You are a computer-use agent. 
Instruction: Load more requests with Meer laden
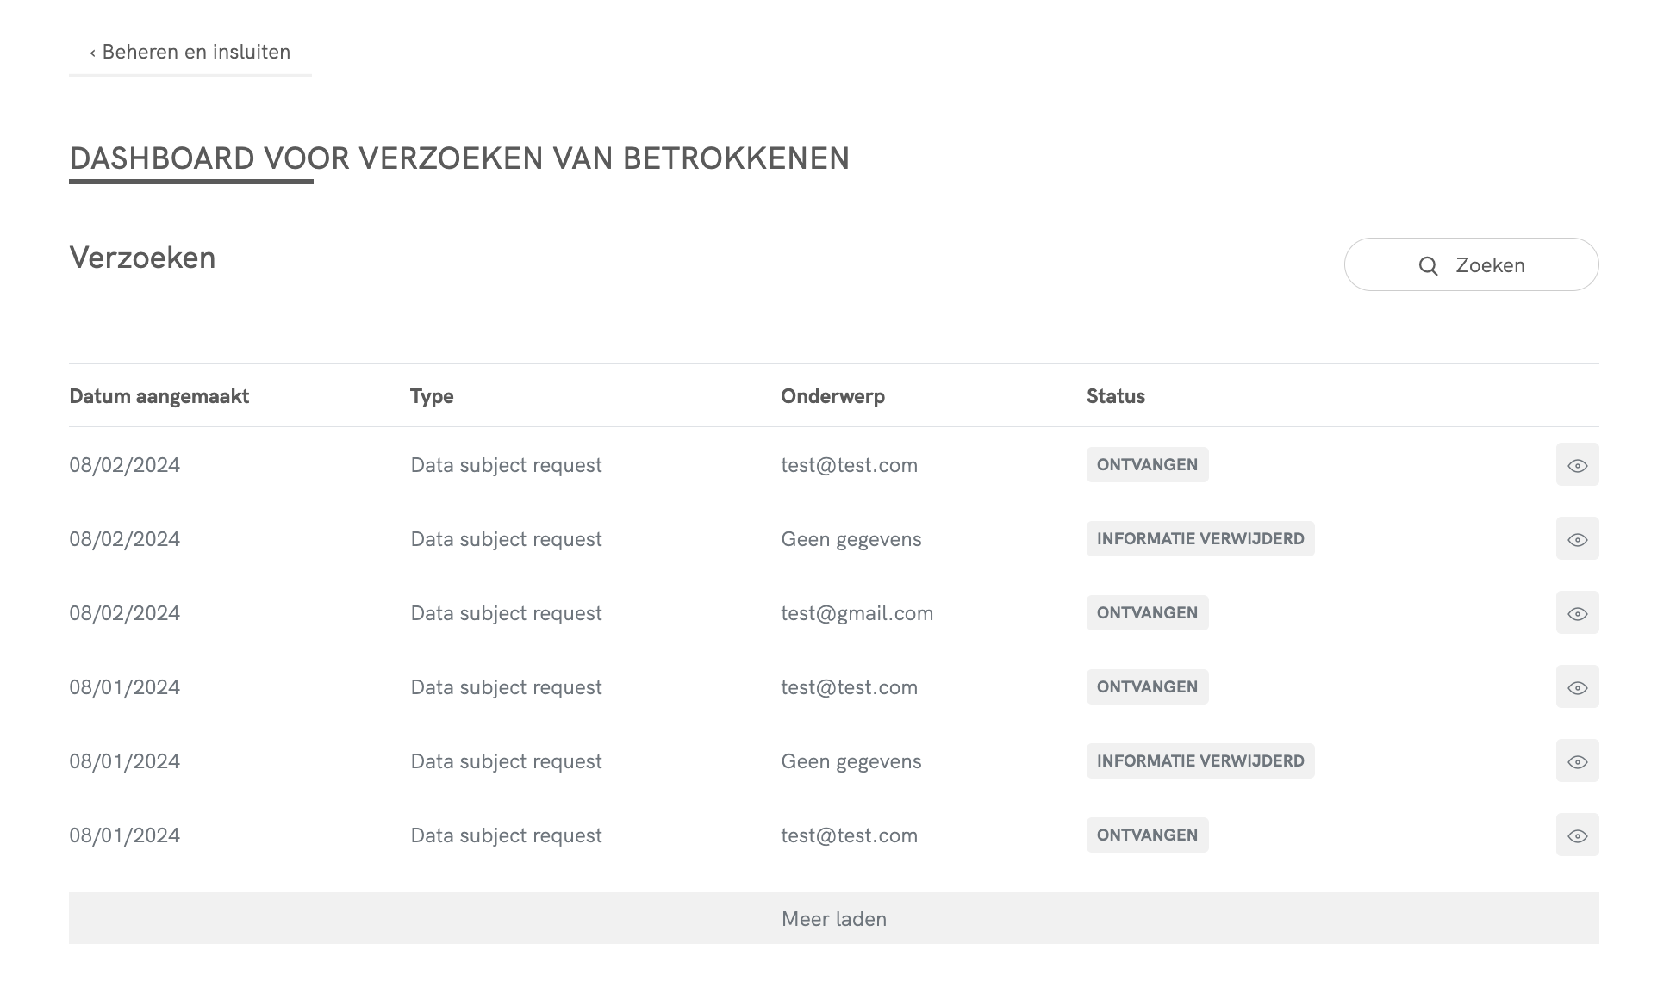coord(833,919)
